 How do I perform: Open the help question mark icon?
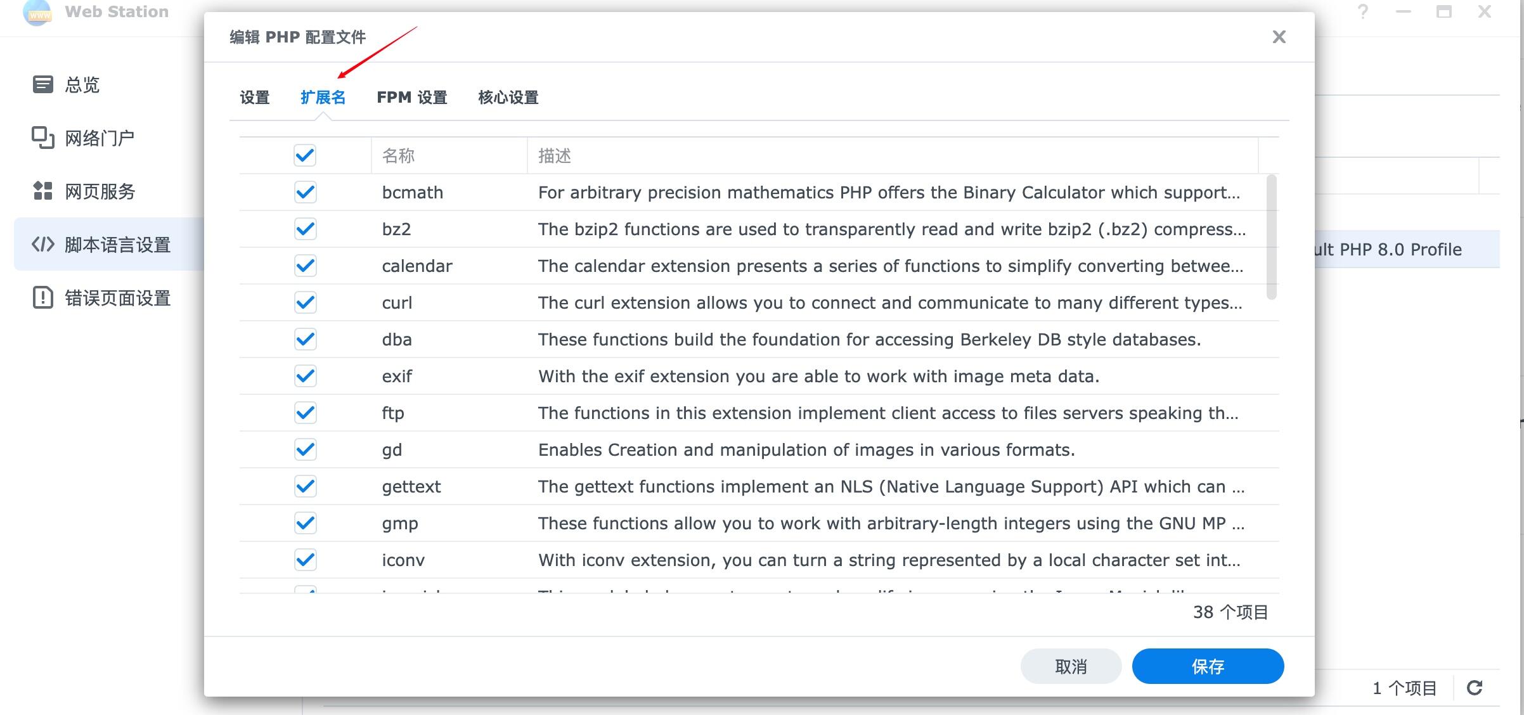[x=1363, y=11]
